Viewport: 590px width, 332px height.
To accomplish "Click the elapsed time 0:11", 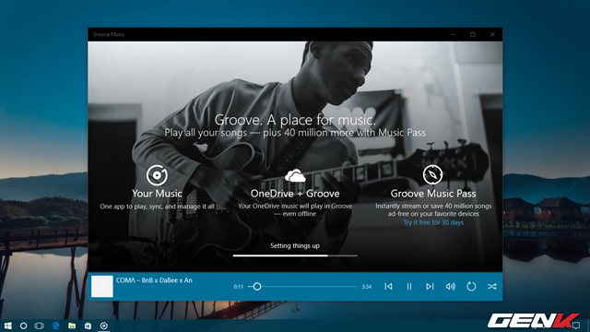I will coord(238,287).
